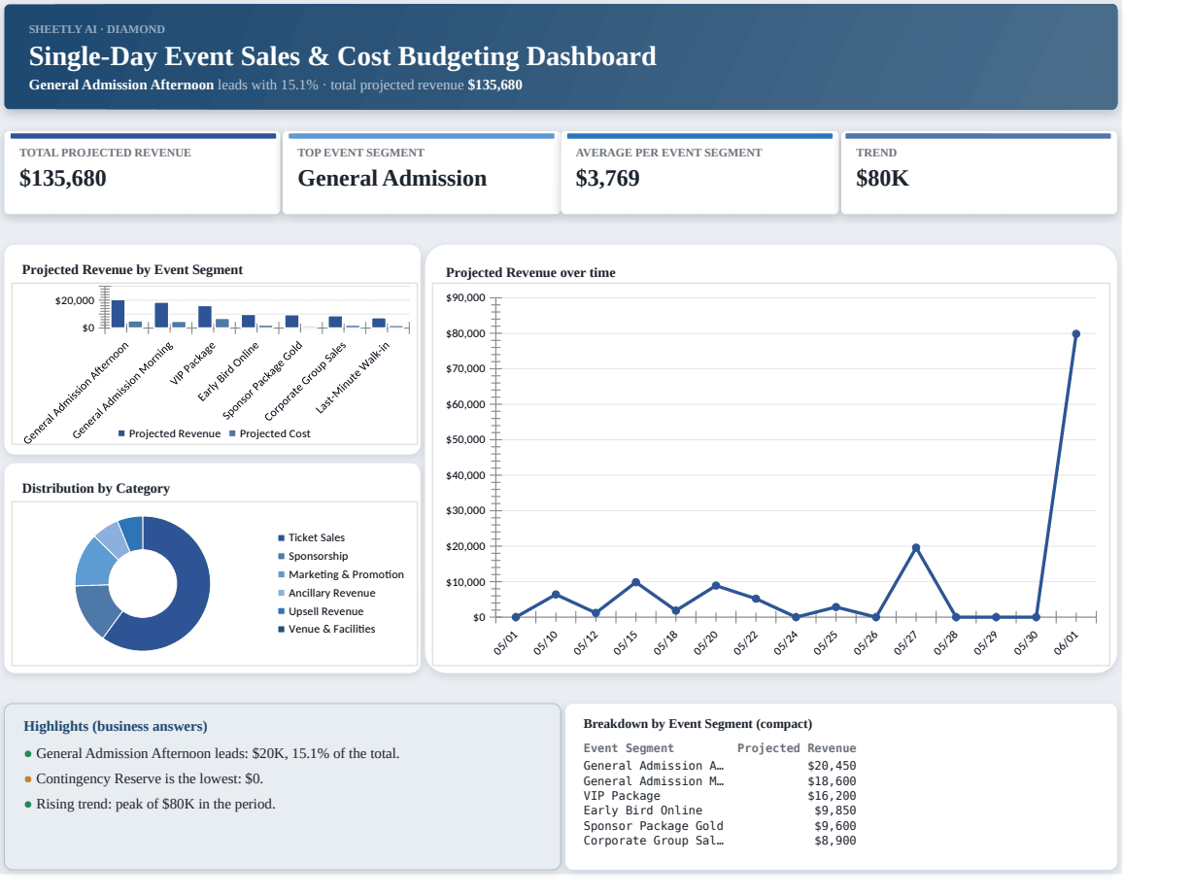Click the "AVERAGE PER EVENT SEGMENT" card label
This screenshot has height=896, width=1192.
[668, 153]
